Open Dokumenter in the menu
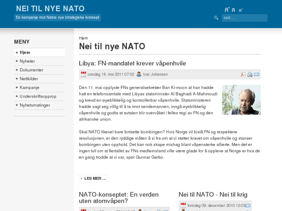The width and height of the screenshot is (282, 211). 40,70
